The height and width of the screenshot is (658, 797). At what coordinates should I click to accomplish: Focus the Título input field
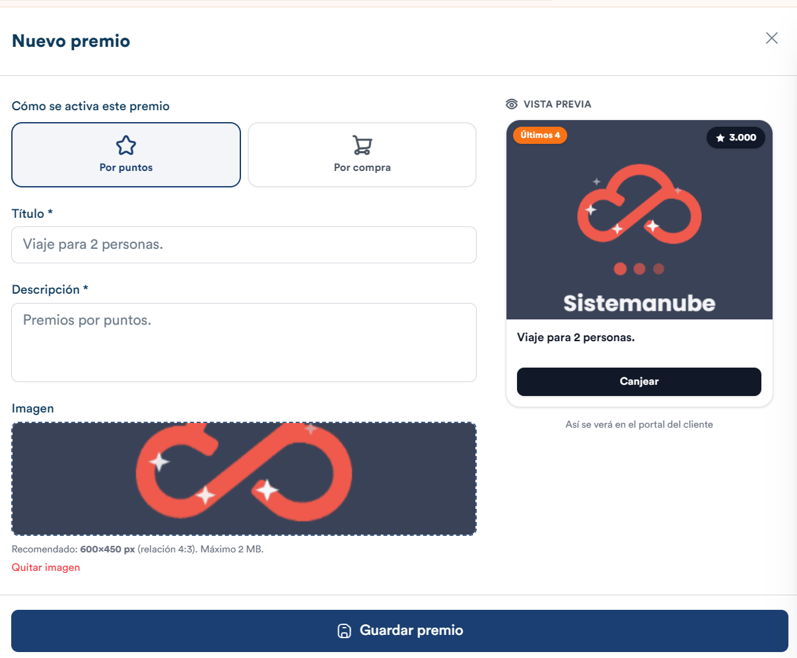(244, 245)
